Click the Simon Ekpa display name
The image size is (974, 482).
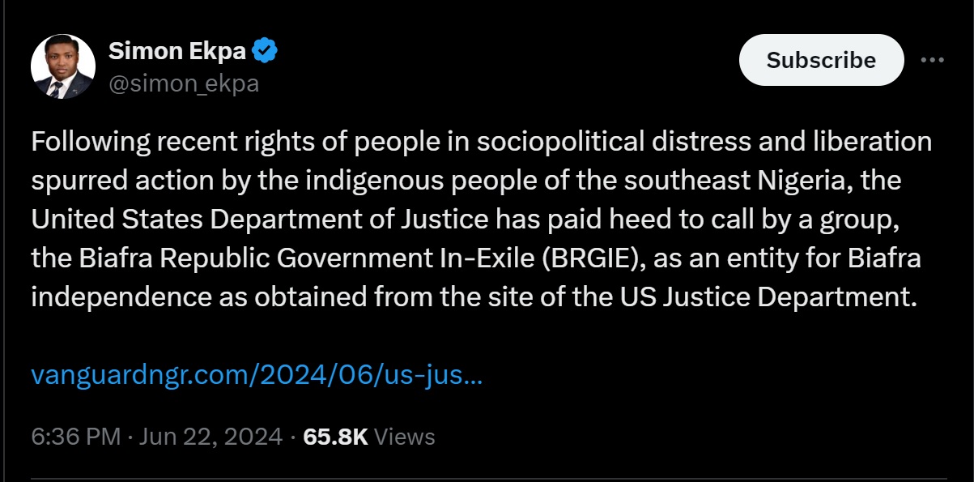177,51
